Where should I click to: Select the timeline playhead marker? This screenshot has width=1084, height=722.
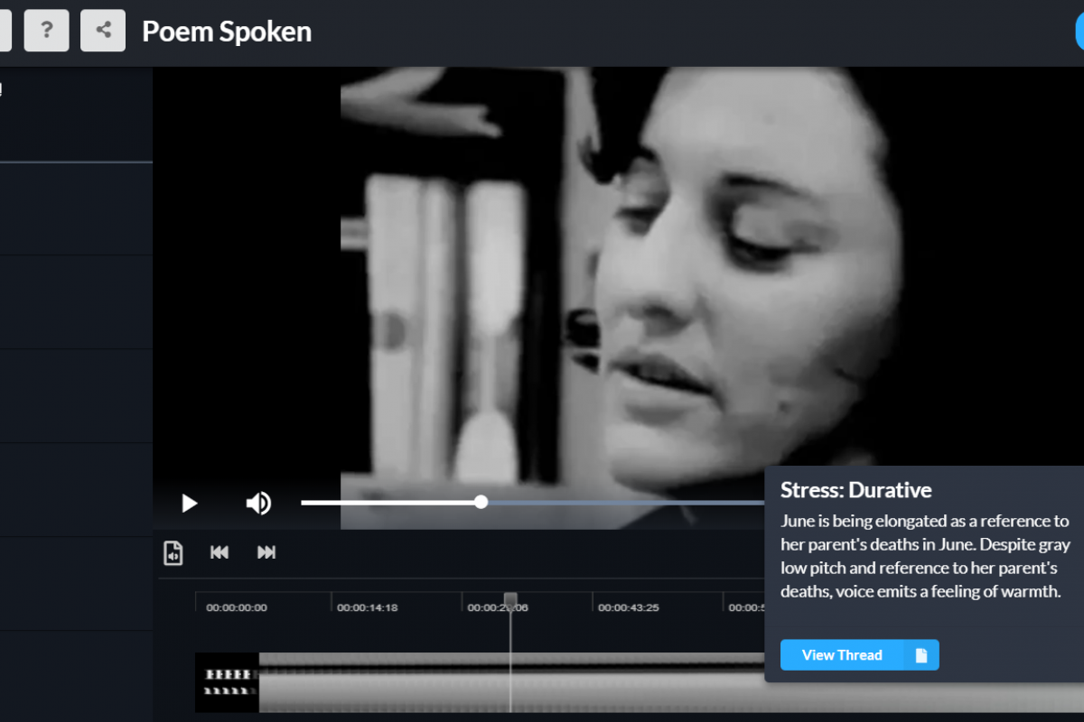(510, 600)
